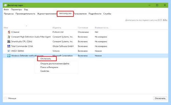Open the Вид menu
Screen dimensions: 171x105
(26, 10)
